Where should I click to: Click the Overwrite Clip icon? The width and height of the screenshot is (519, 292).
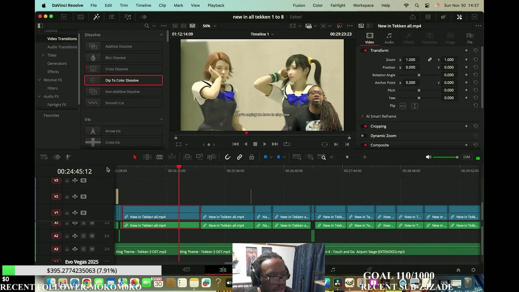199,157
